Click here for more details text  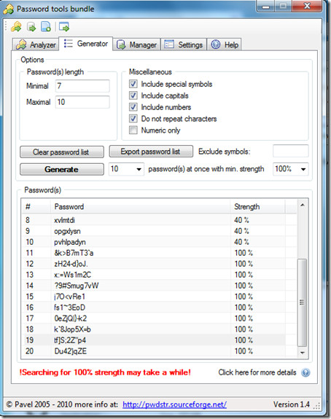tap(257, 372)
